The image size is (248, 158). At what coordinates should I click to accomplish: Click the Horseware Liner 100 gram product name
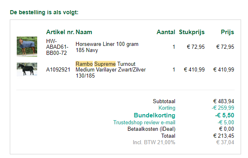(107, 47)
